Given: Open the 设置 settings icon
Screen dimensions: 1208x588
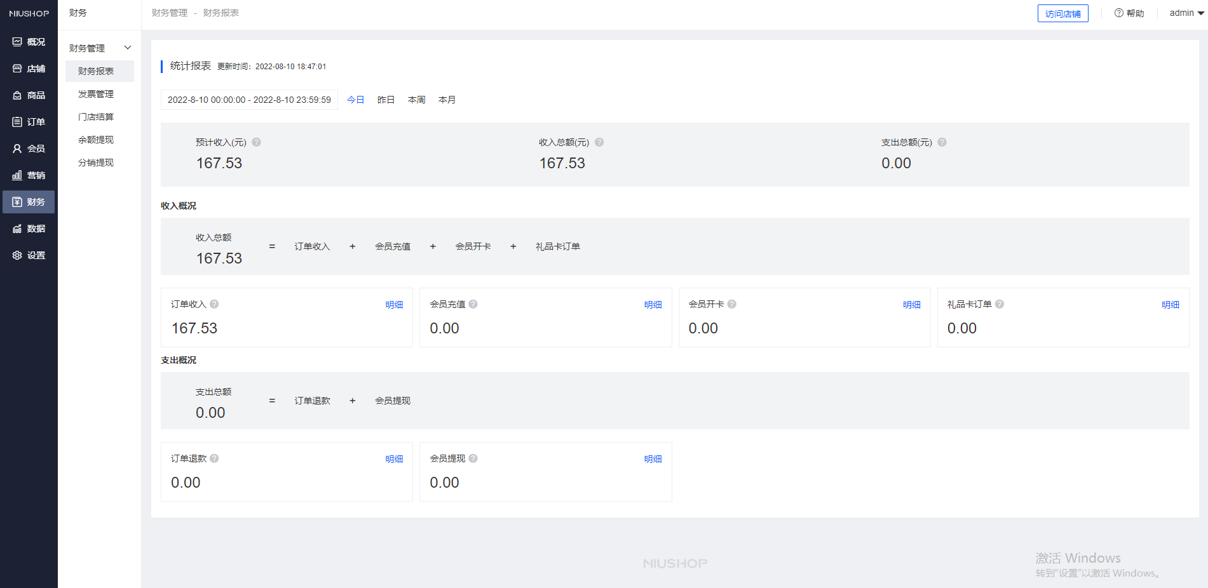Looking at the screenshot, I should coord(29,255).
